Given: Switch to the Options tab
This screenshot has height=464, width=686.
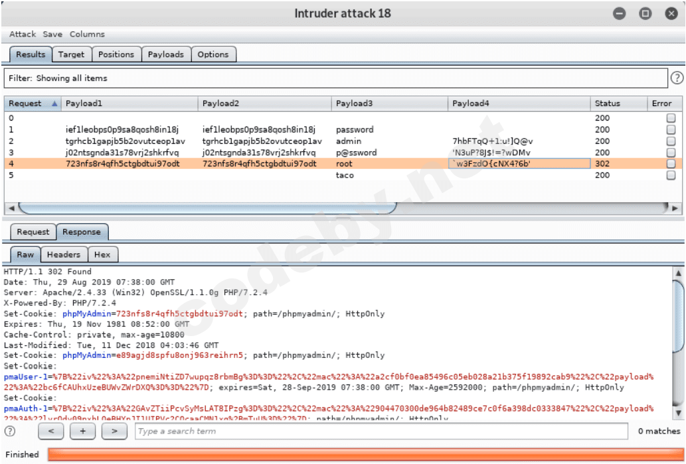Looking at the screenshot, I should point(213,54).
